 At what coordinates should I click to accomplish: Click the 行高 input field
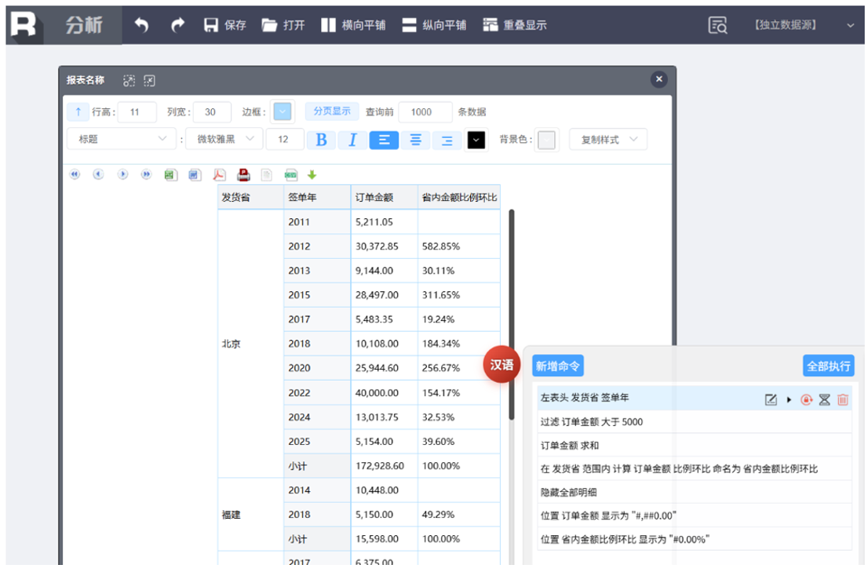point(137,111)
